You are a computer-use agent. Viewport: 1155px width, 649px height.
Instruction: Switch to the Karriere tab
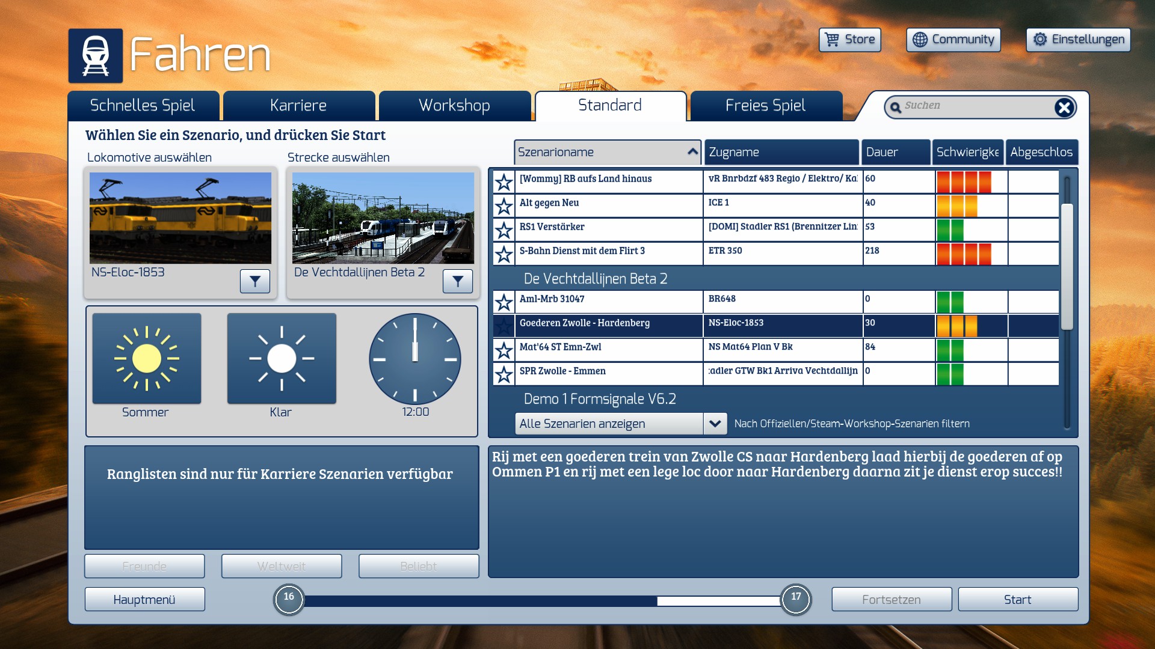coord(299,106)
